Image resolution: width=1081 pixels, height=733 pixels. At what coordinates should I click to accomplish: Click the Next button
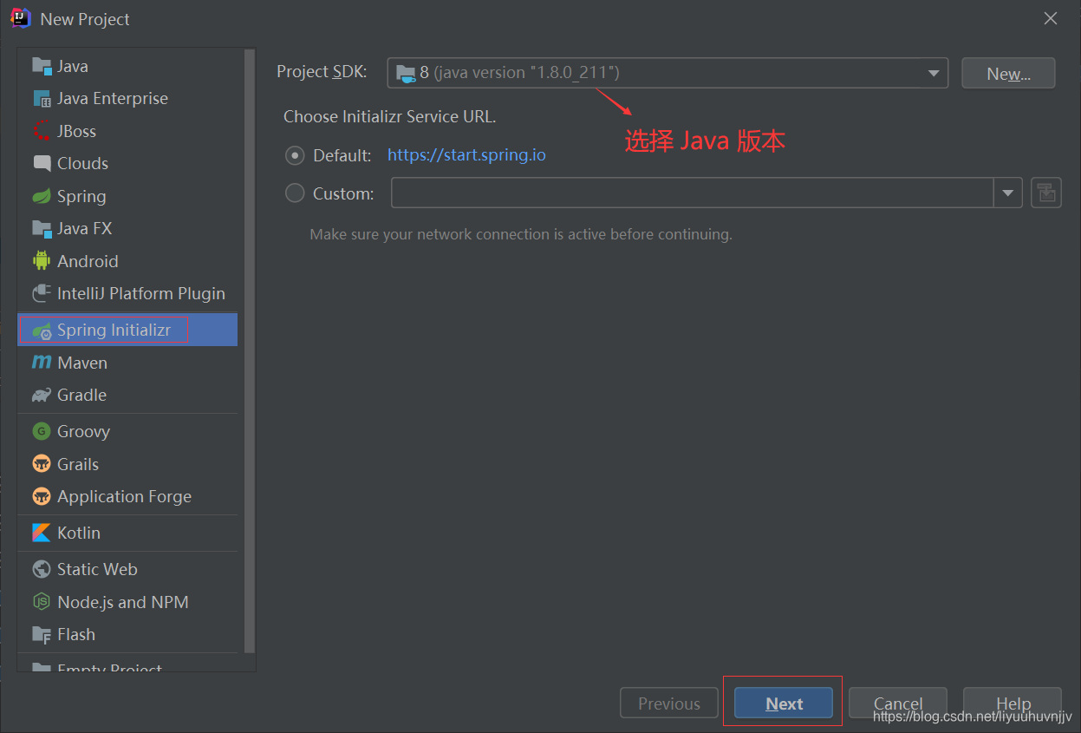pos(784,704)
